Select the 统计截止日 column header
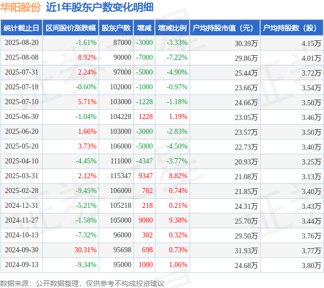 (21, 28)
